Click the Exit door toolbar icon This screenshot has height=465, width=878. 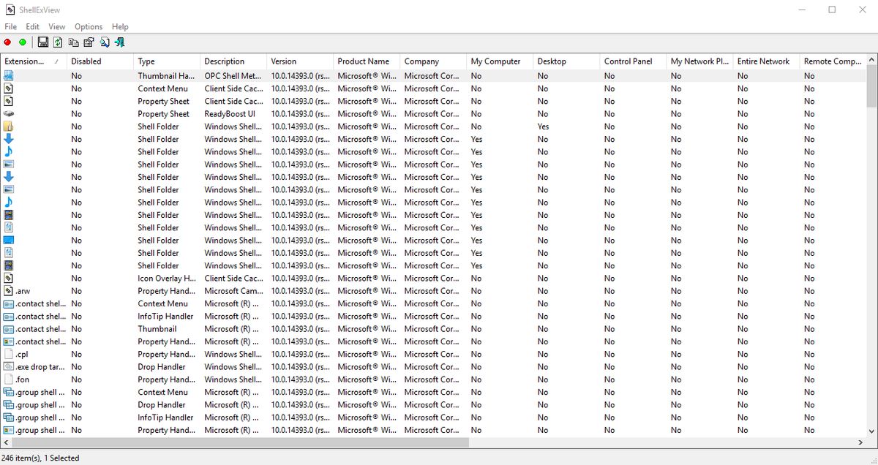[120, 43]
